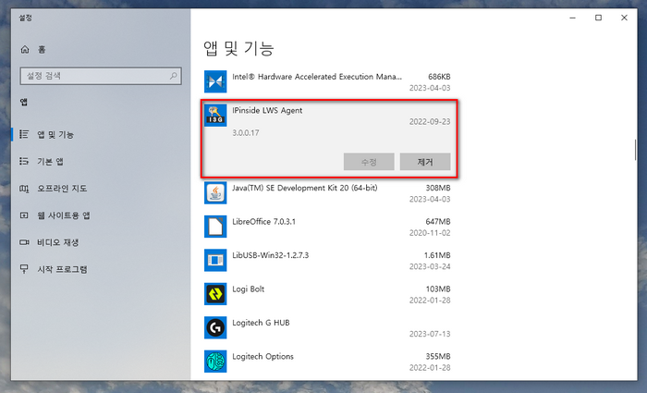Viewport: 647px width, 393px height.
Task: Select the IPinside LWS Agent name text
Action: coord(267,110)
